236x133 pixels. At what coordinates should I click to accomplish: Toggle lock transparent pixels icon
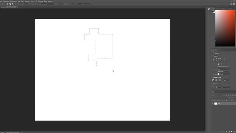click(x=218, y=100)
